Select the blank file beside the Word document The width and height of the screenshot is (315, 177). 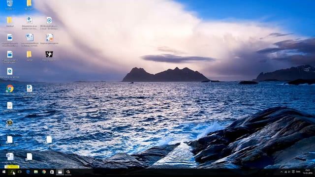(30, 157)
